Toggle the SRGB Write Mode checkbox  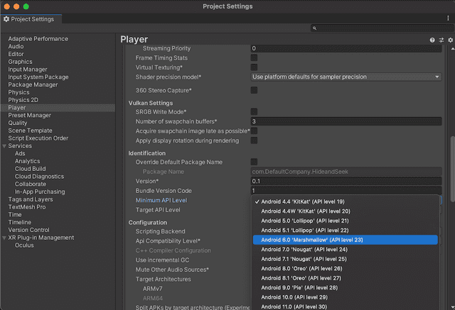point(254,111)
